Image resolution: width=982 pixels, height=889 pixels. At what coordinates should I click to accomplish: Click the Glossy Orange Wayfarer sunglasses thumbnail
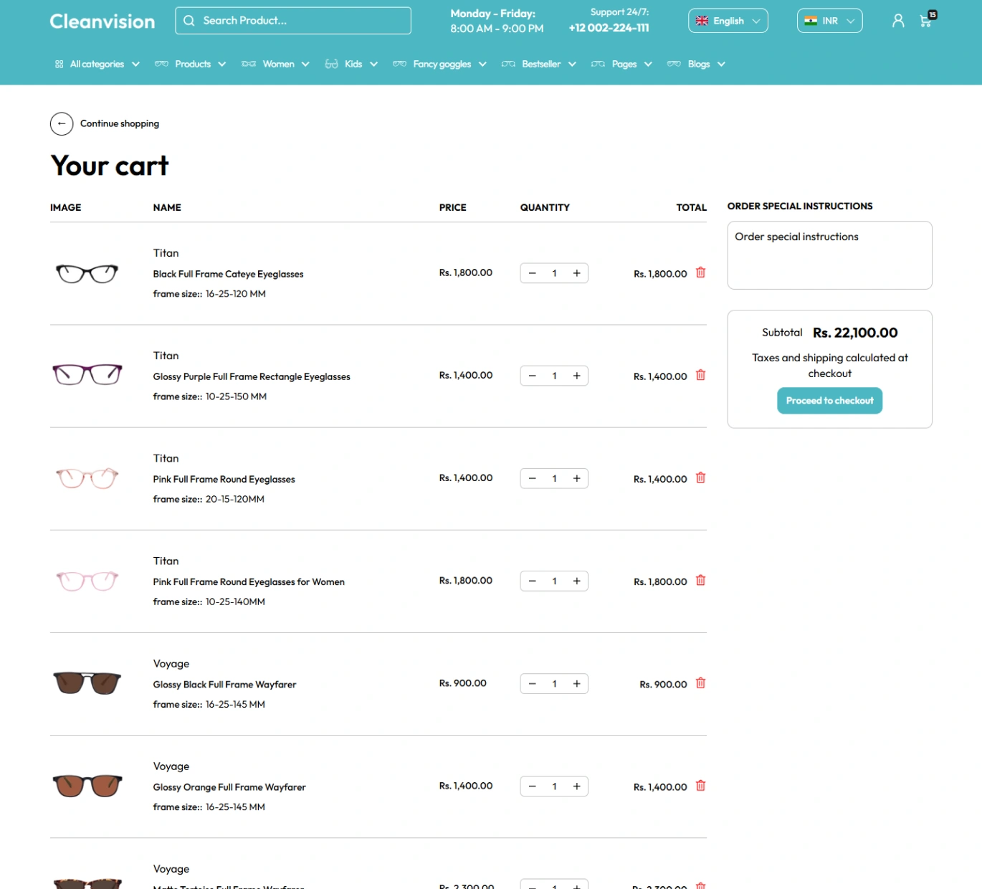[87, 786]
